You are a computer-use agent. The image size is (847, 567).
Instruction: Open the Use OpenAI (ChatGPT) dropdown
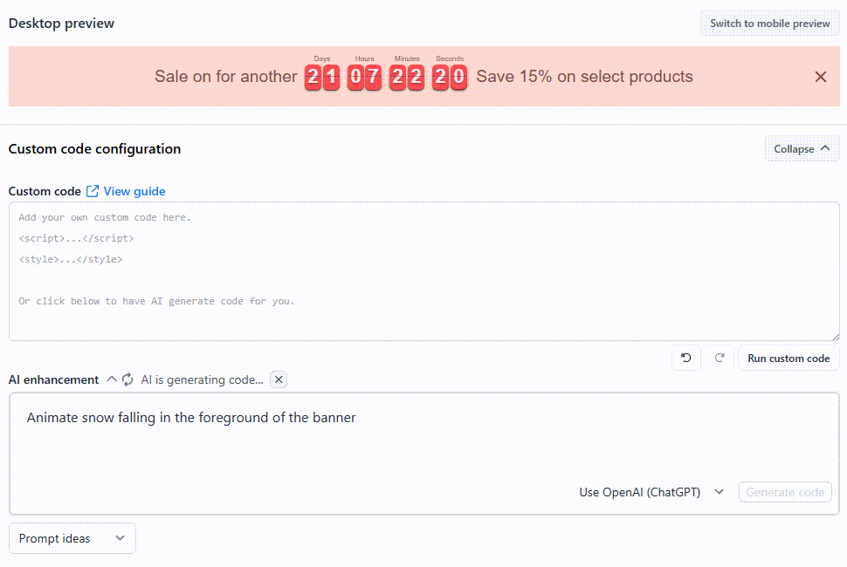tap(651, 492)
